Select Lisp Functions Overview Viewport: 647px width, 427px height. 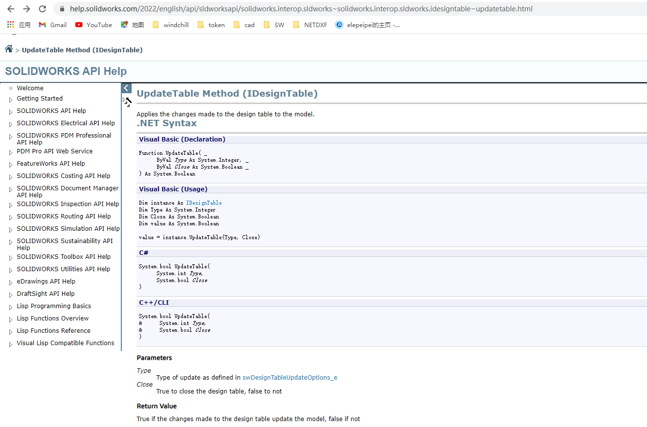tap(53, 318)
